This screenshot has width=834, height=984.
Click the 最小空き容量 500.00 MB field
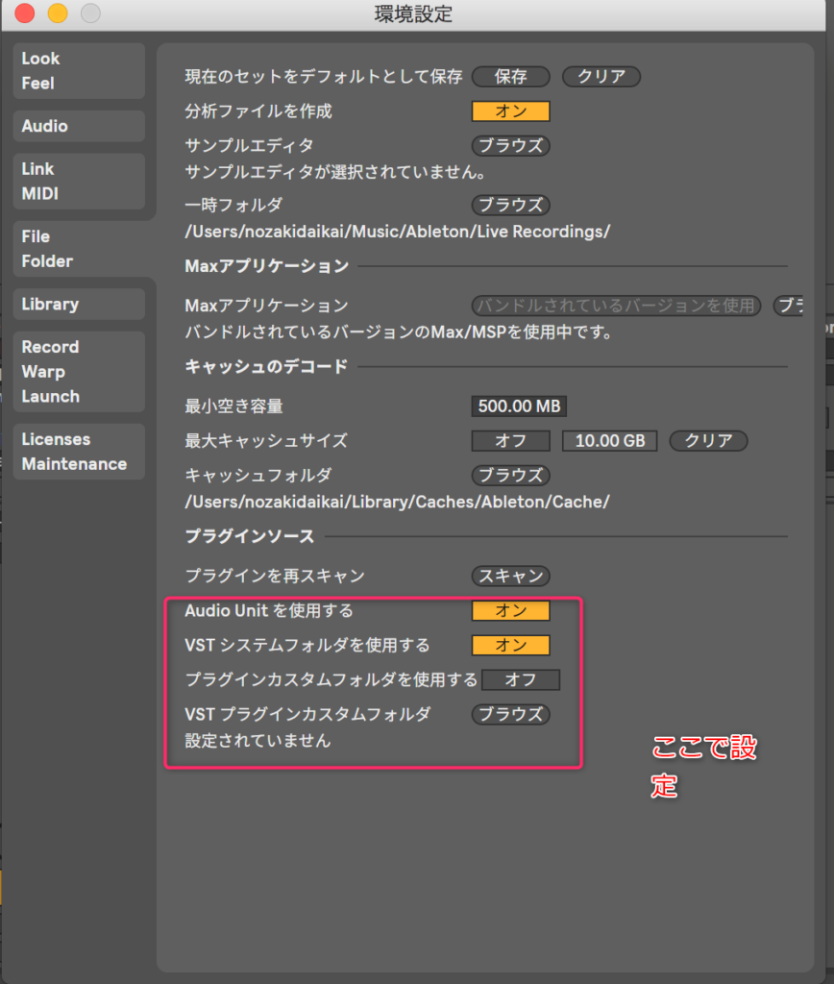pos(519,406)
